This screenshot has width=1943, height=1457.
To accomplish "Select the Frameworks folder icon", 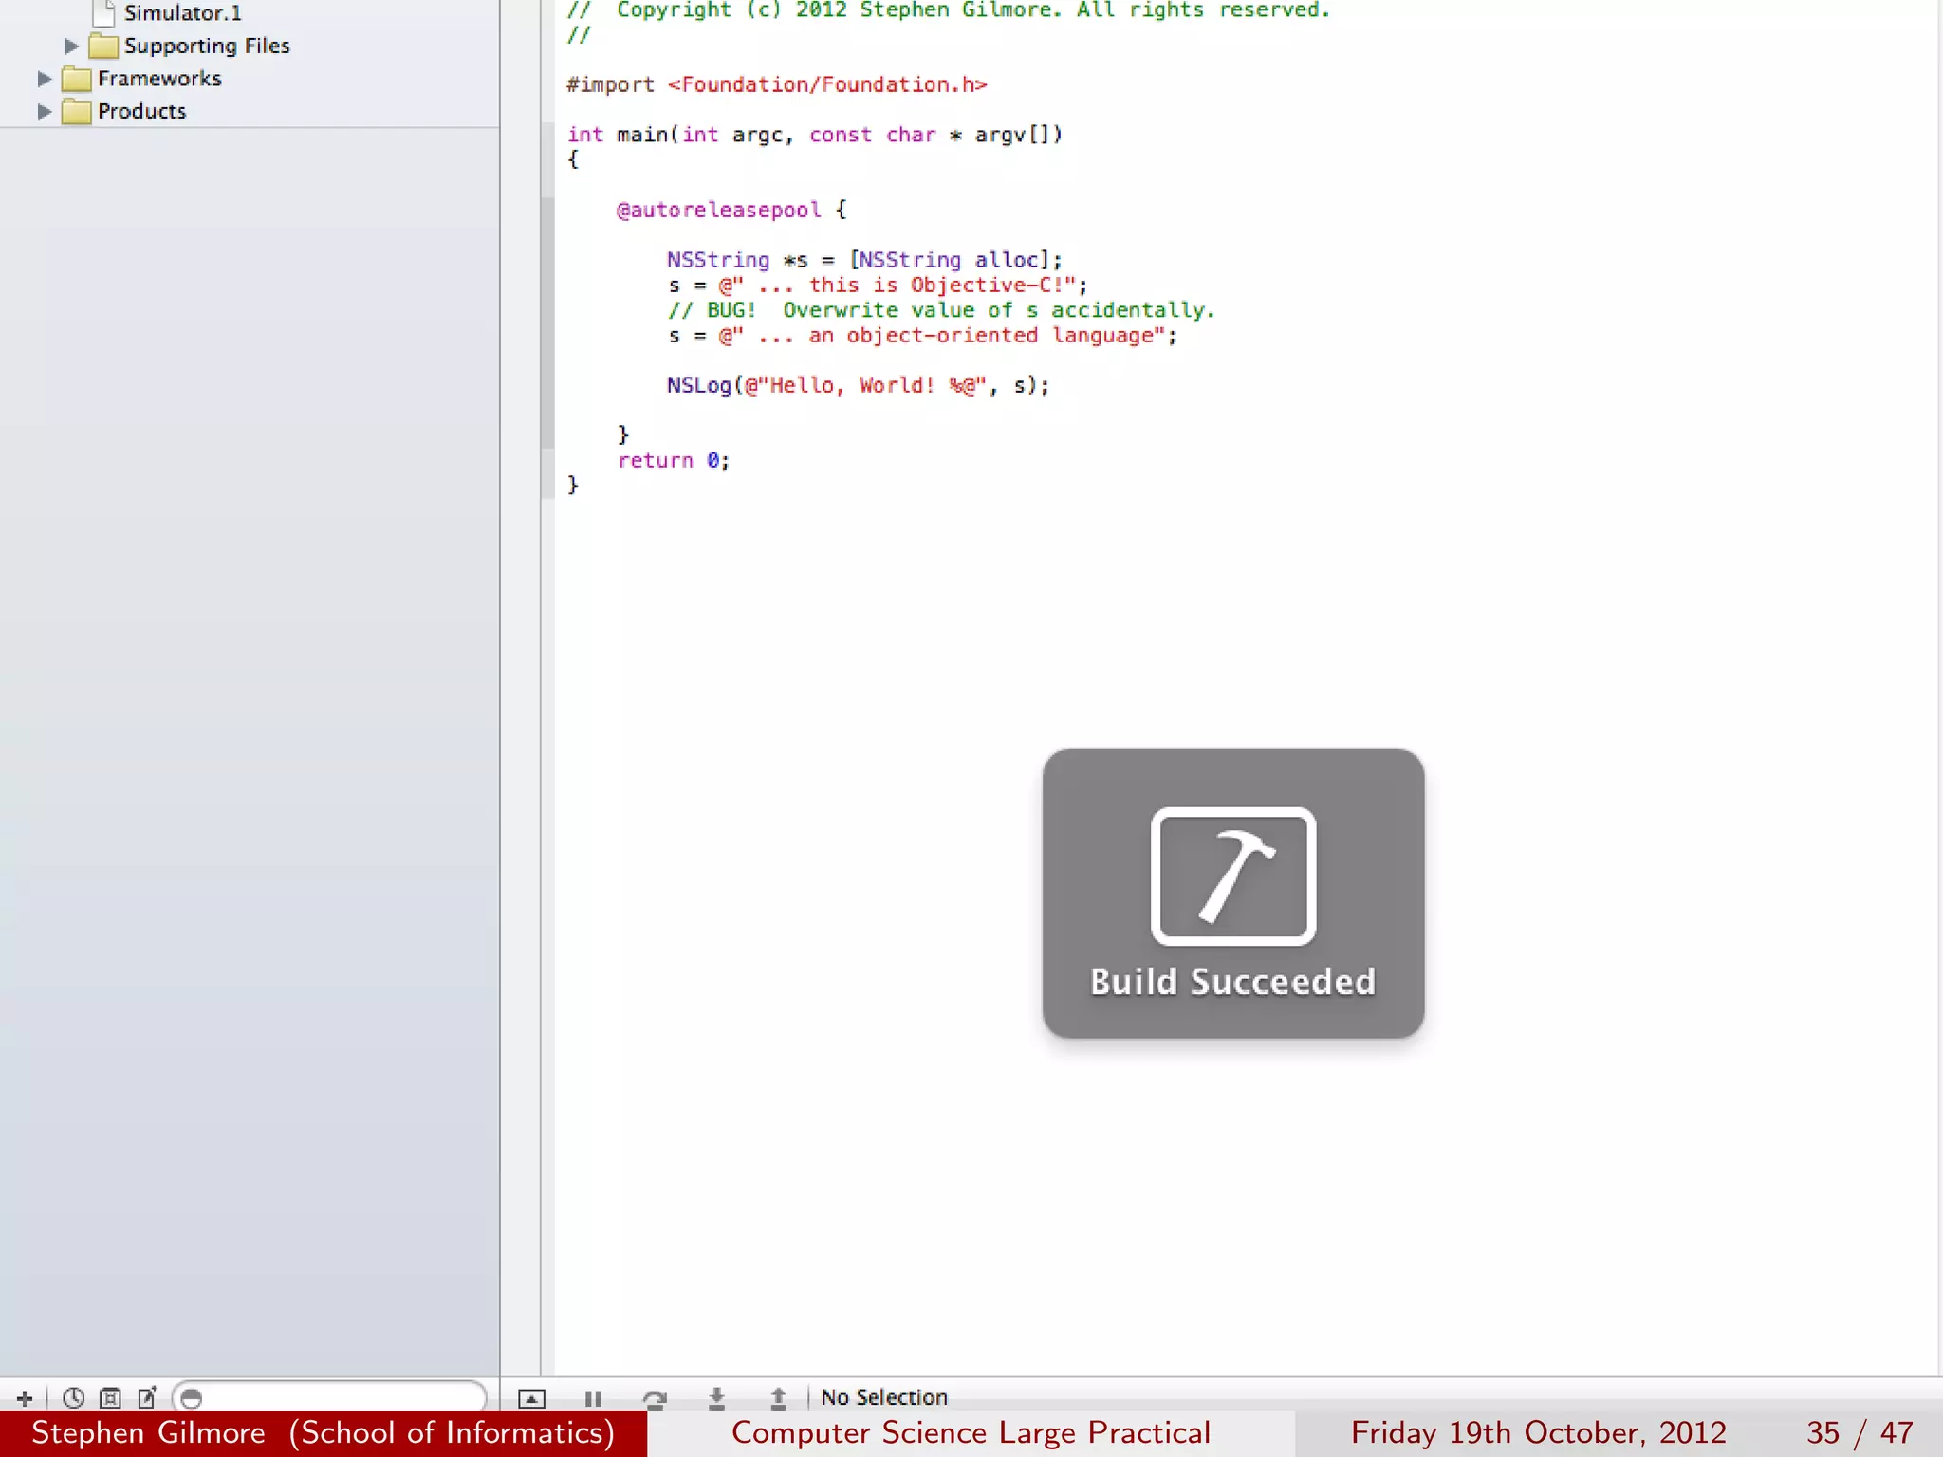I will [x=77, y=79].
